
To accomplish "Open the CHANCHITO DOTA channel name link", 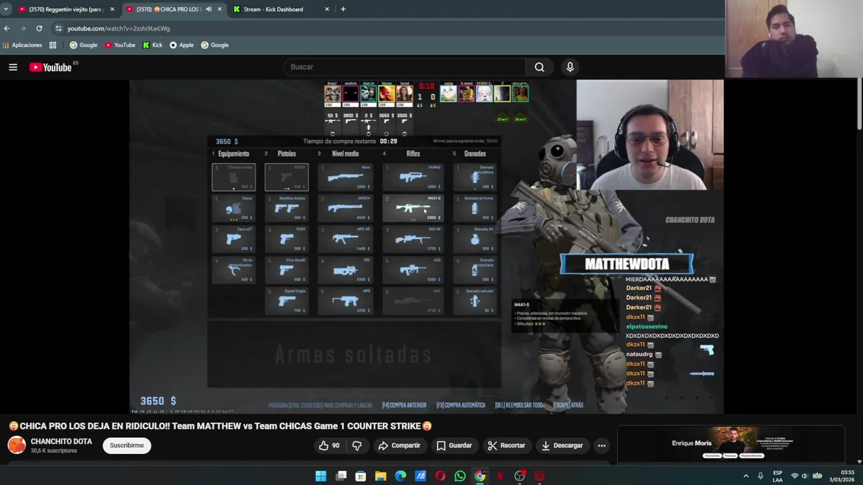I will point(61,441).
